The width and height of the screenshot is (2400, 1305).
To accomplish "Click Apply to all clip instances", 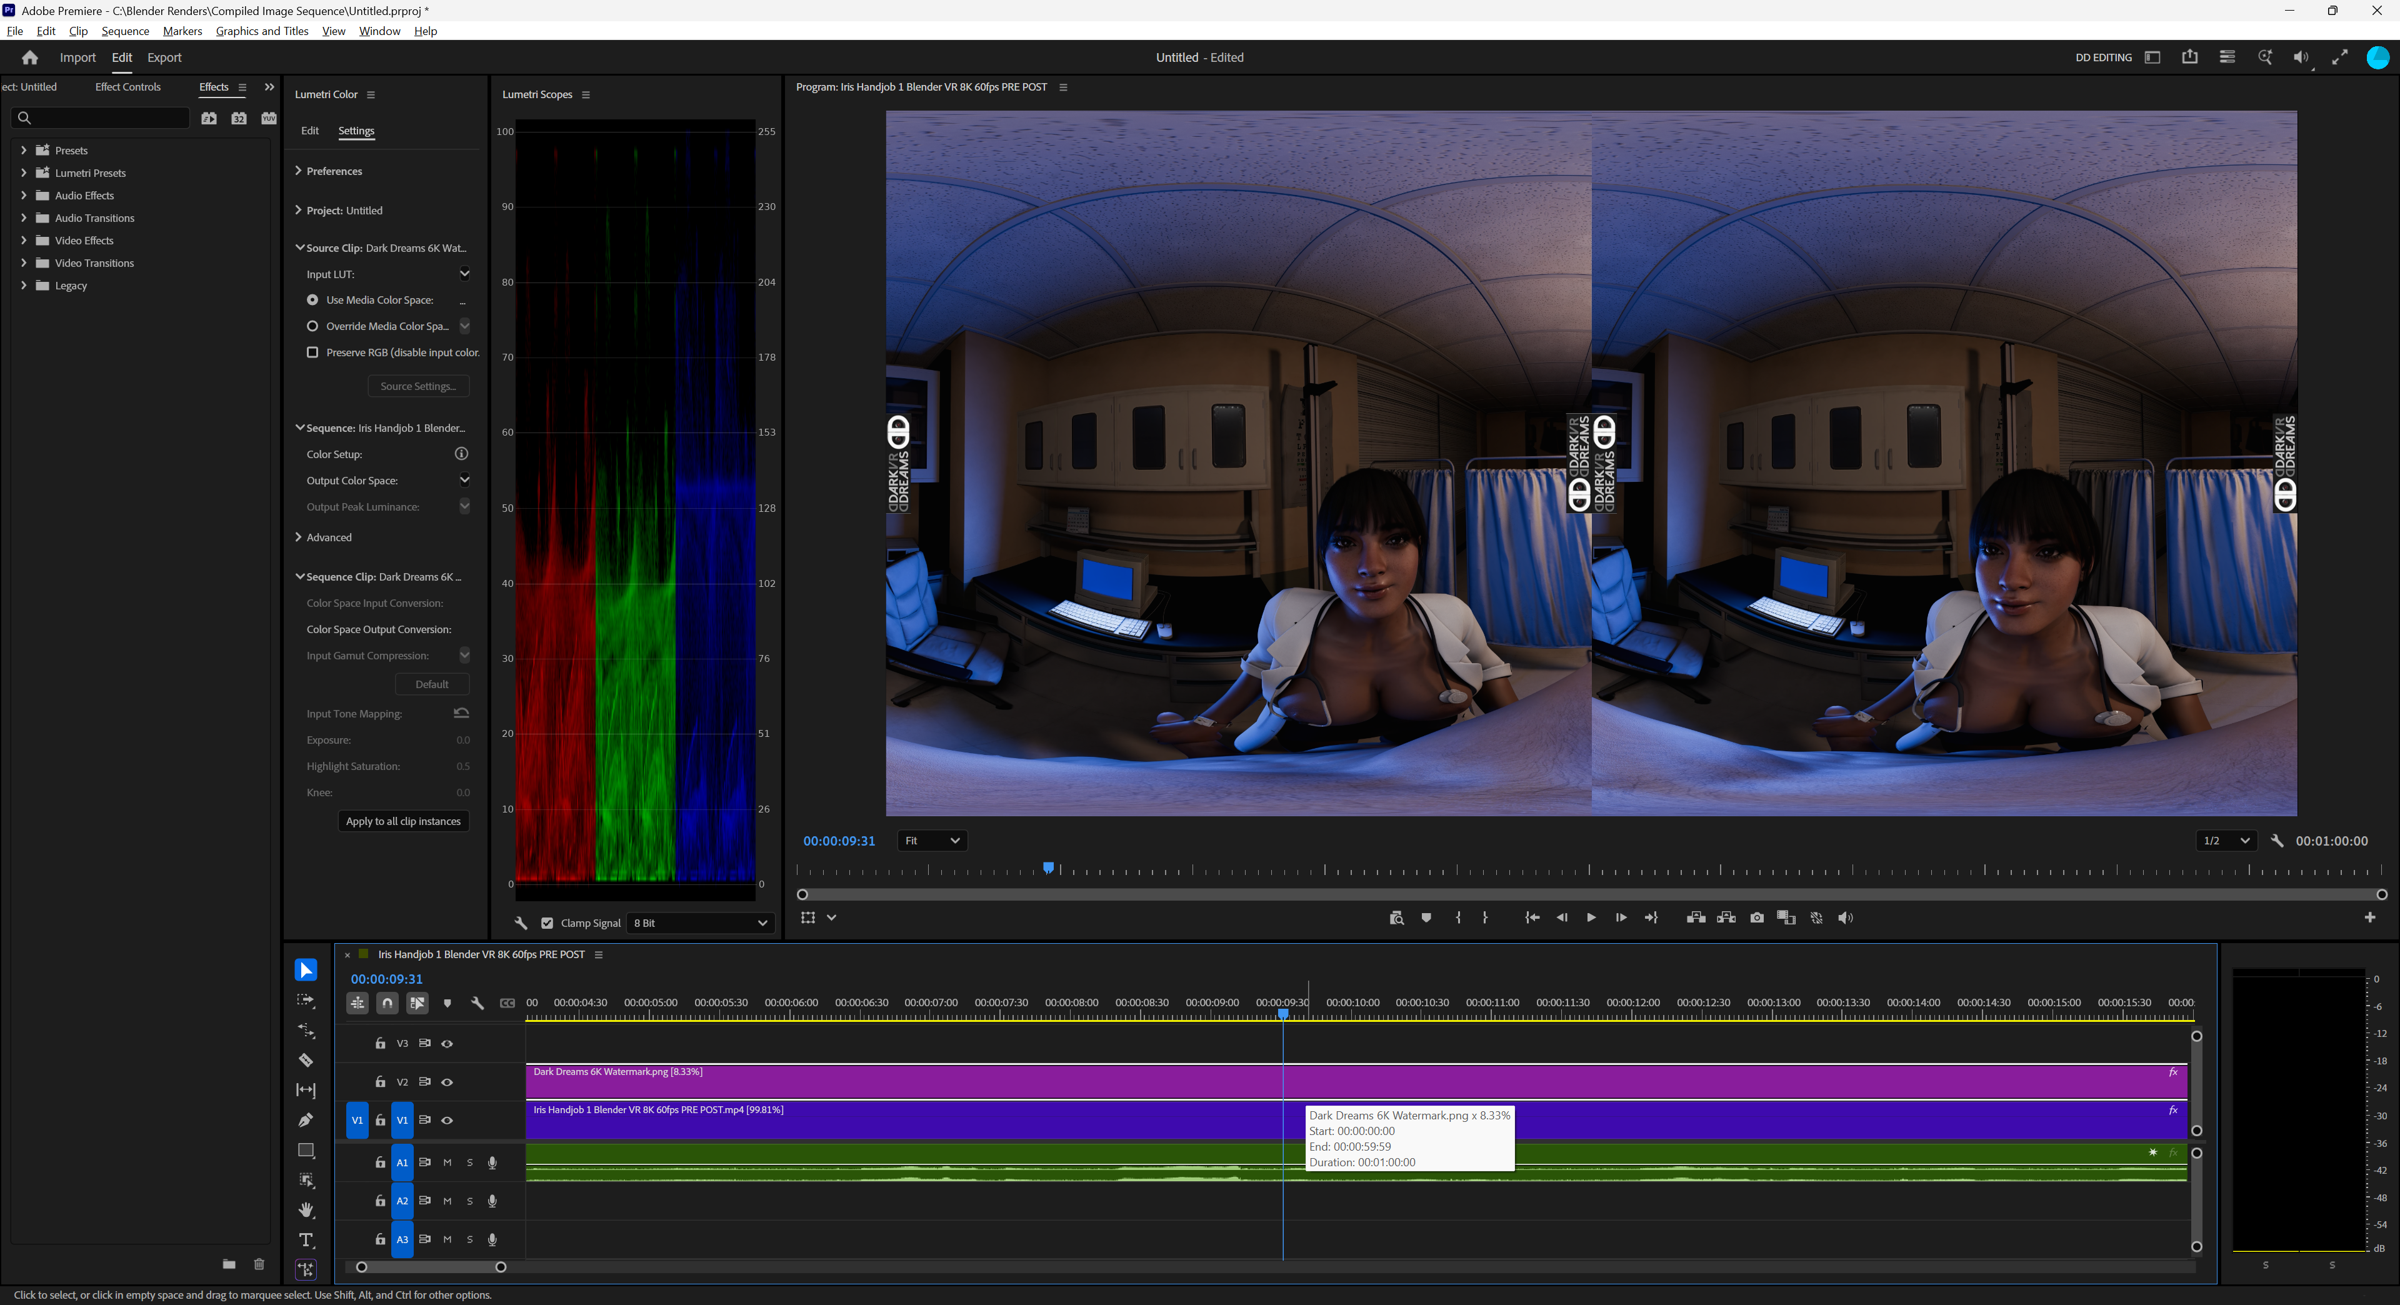I will 403,821.
